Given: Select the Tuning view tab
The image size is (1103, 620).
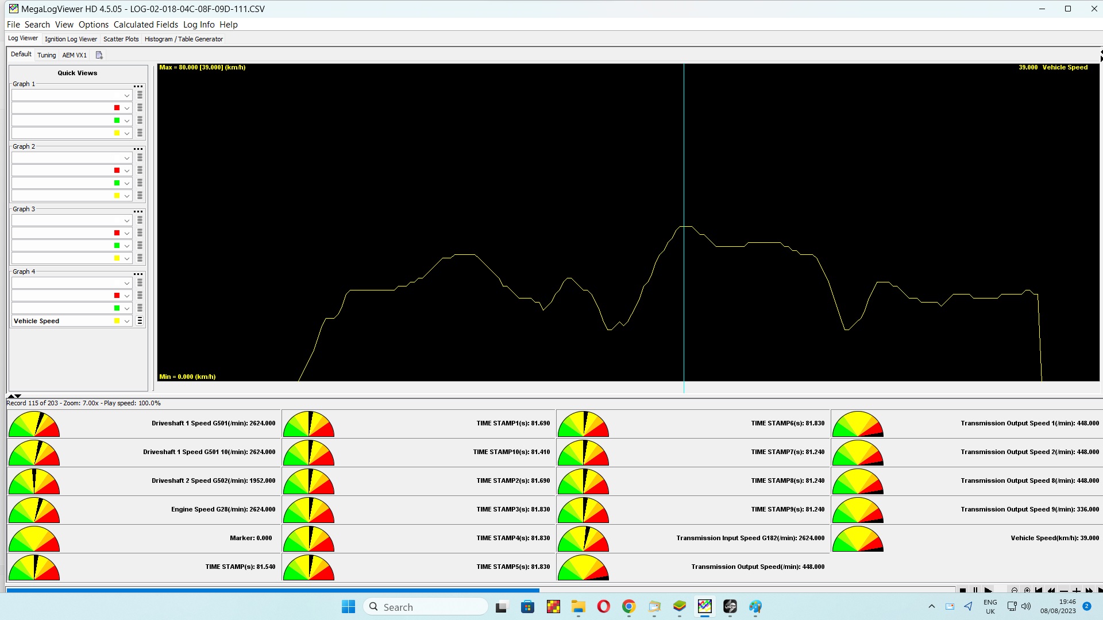Looking at the screenshot, I should (x=47, y=55).
